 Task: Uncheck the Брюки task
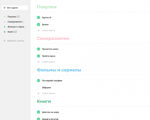click(38, 24)
